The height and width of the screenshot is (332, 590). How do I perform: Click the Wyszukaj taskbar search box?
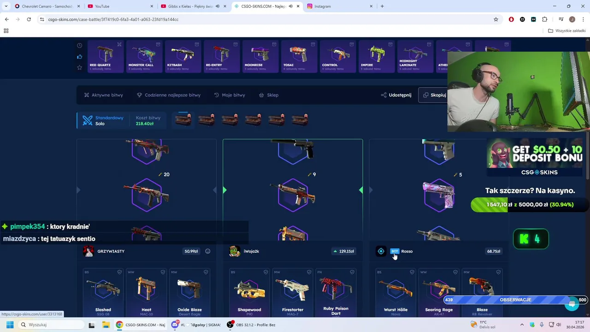point(51,325)
